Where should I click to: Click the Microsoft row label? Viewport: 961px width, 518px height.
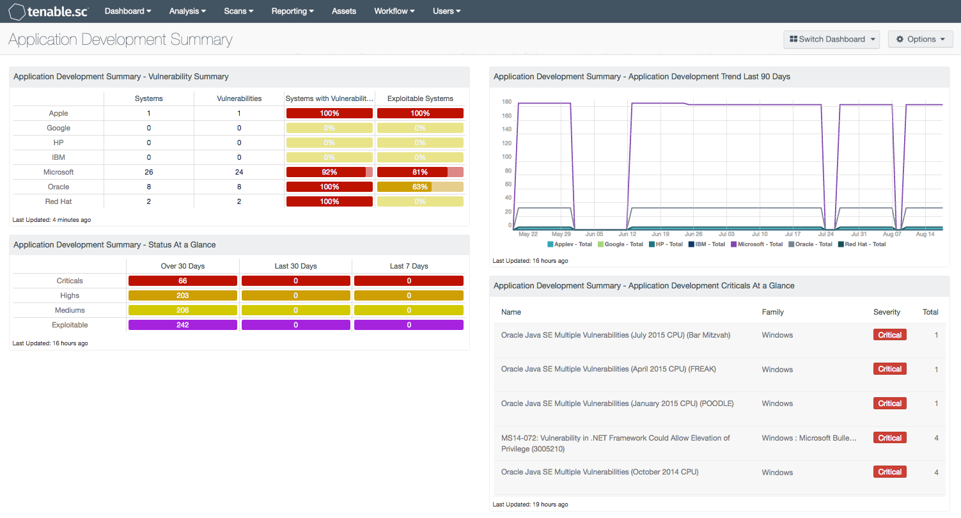coord(58,172)
